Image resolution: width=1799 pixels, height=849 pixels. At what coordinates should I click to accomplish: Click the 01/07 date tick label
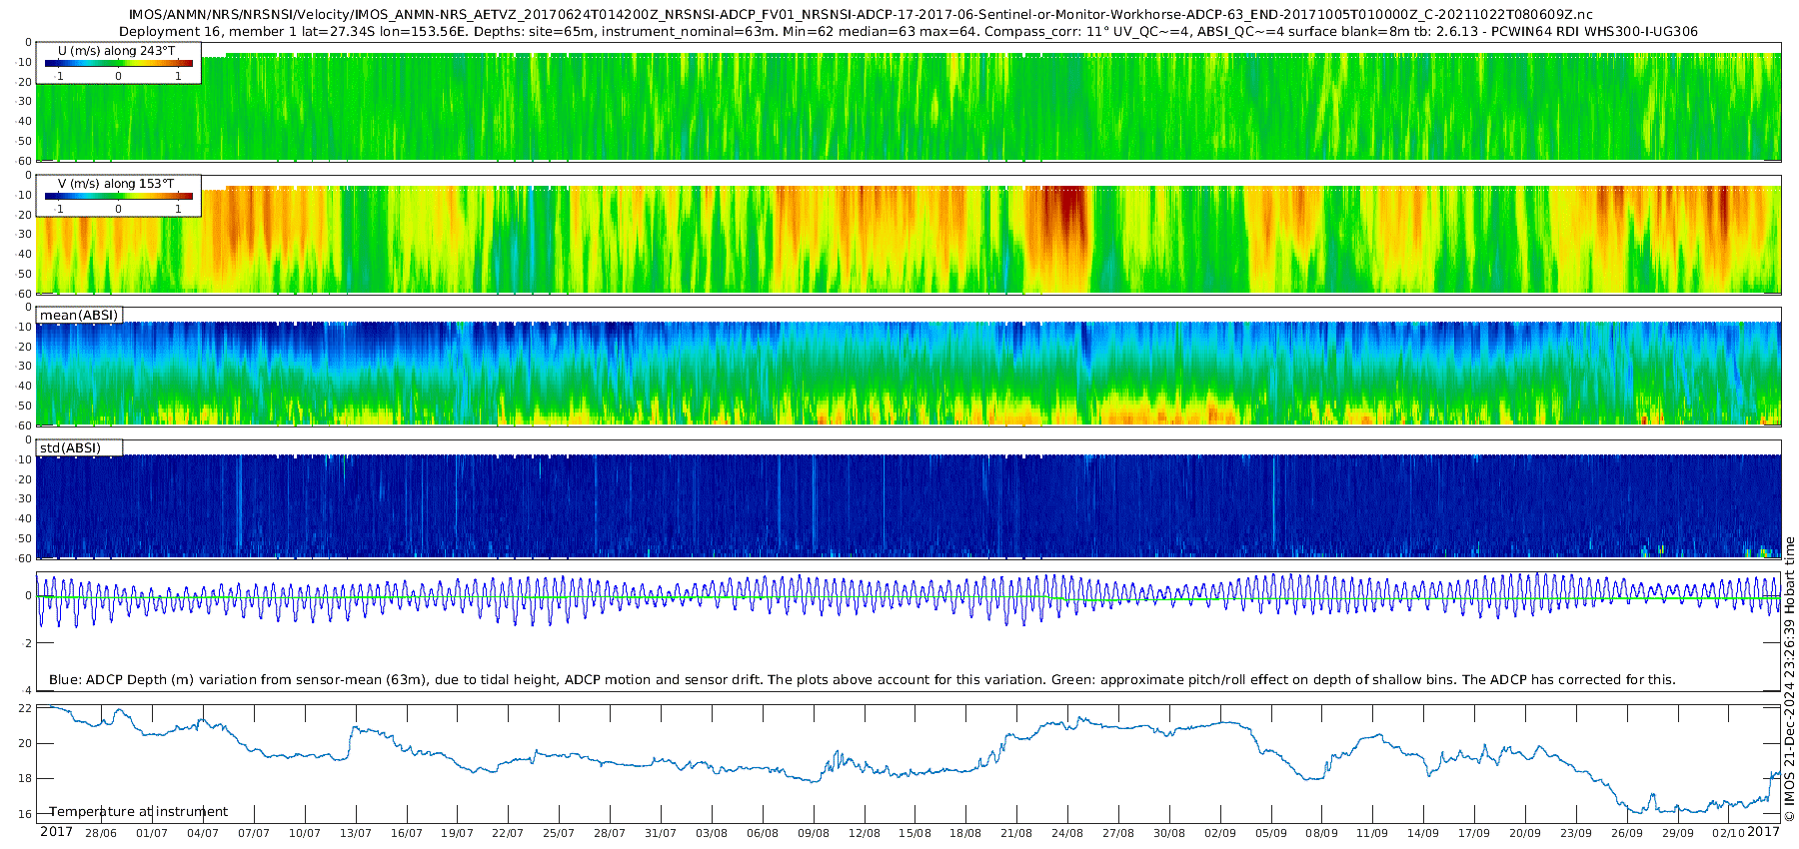[x=152, y=833]
